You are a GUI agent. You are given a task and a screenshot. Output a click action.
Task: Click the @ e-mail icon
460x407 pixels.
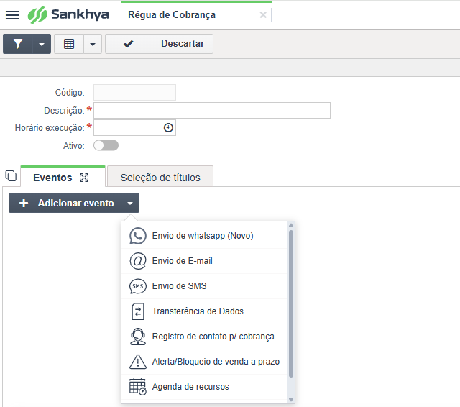click(x=137, y=261)
